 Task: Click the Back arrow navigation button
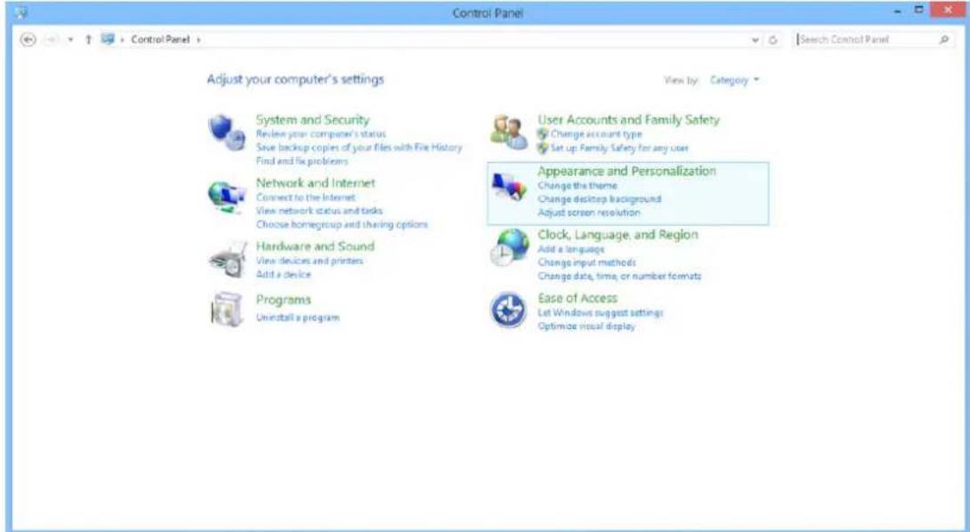[x=28, y=40]
